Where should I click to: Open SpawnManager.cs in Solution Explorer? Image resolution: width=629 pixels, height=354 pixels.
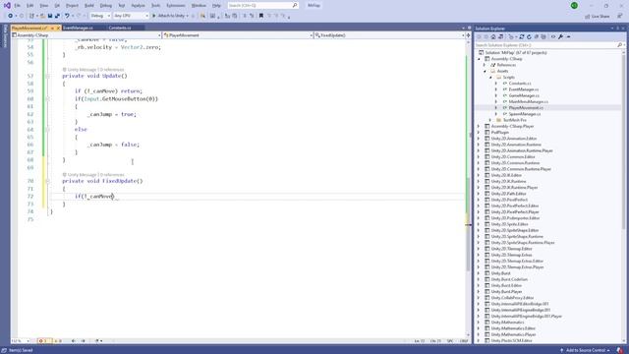click(x=525, y=114)
